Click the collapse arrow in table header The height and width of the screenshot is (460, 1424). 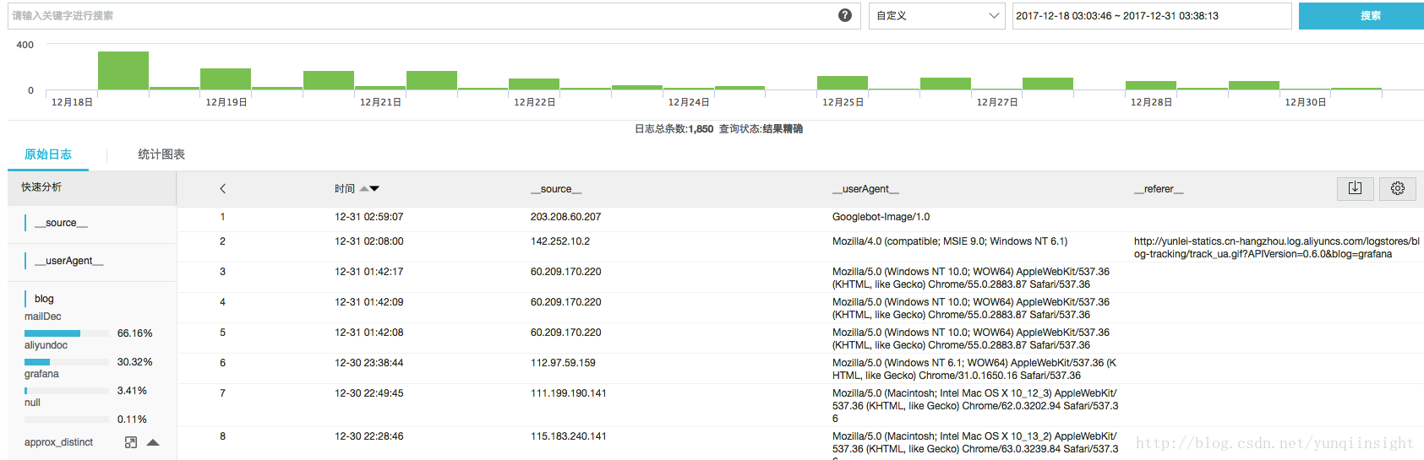point(222,189)
